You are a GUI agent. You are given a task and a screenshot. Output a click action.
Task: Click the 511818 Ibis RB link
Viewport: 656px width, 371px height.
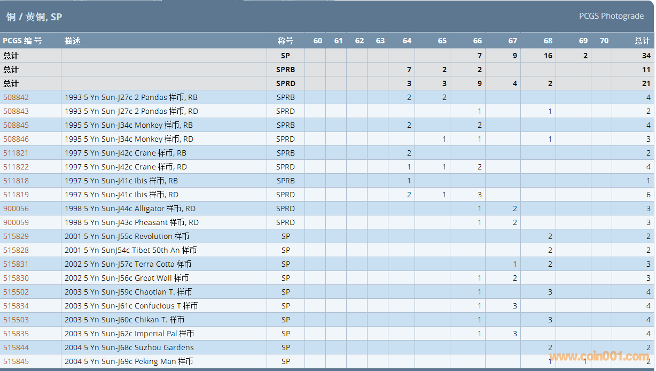[x=16, y=181]
